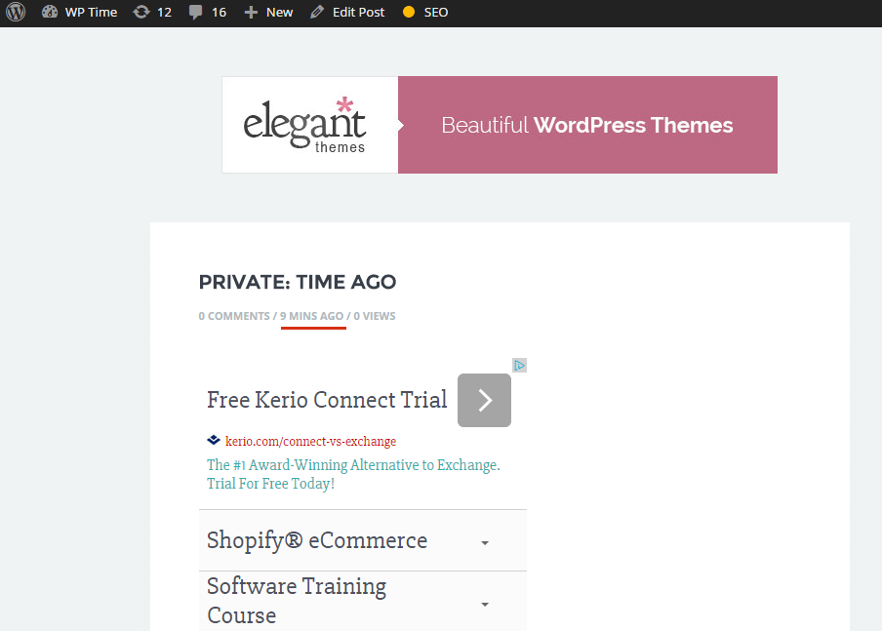882x631 pixels.
Task: Expand the Software Training Course ad arrow
Action: tap(485, 605)
